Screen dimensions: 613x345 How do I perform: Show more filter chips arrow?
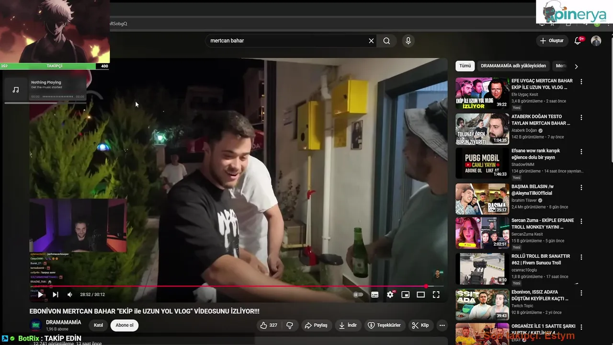pyautogui.click(x=576, y=66)
